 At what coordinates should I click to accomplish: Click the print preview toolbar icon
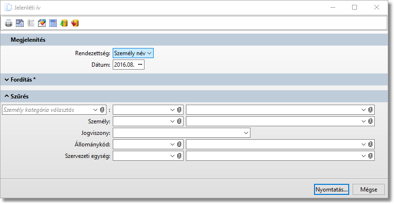point(19,23)
